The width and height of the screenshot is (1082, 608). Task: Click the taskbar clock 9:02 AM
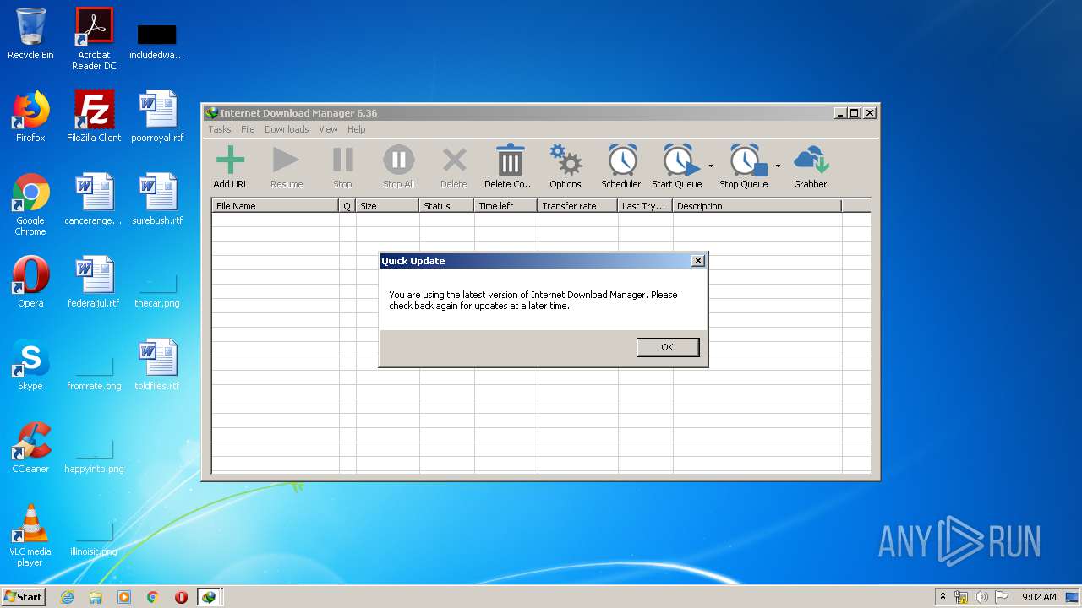click(x=1039, y=597)
